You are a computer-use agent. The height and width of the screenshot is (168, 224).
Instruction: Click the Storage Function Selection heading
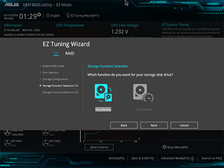tap(108, 66)
